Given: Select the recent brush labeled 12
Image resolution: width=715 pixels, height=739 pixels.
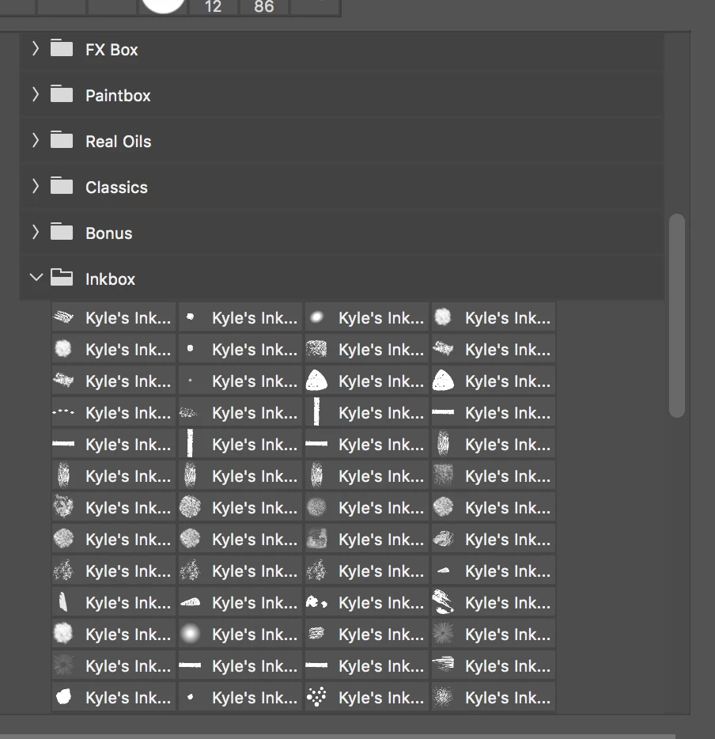Looking at the screenshot, I should pyautogui.click(x=214, y=7).
